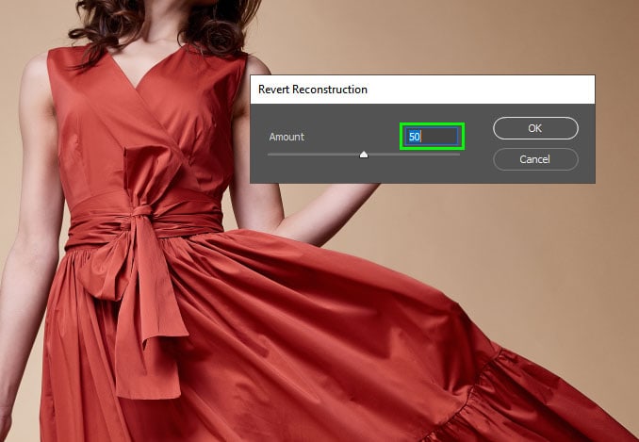Click Cancel in Revert Reconstruction dialog

click(535, 159)
